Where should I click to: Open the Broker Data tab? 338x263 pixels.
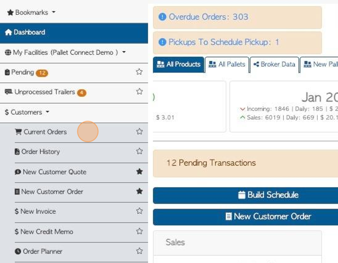pyautogui.click(x=274, y=65)
